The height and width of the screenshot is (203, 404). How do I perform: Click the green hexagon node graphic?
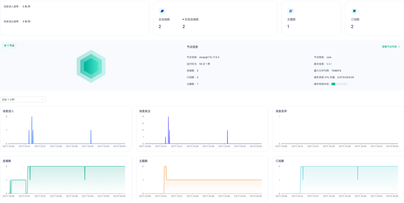click(x=91, y=66)
